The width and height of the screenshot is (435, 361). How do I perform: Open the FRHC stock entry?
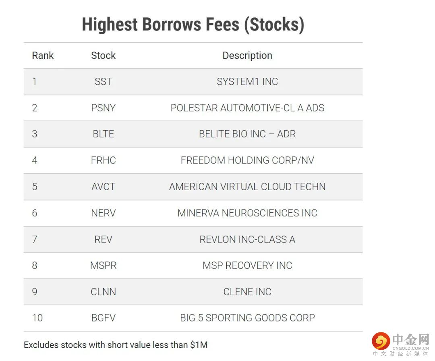pyautogui.click(x=103, y=160)
